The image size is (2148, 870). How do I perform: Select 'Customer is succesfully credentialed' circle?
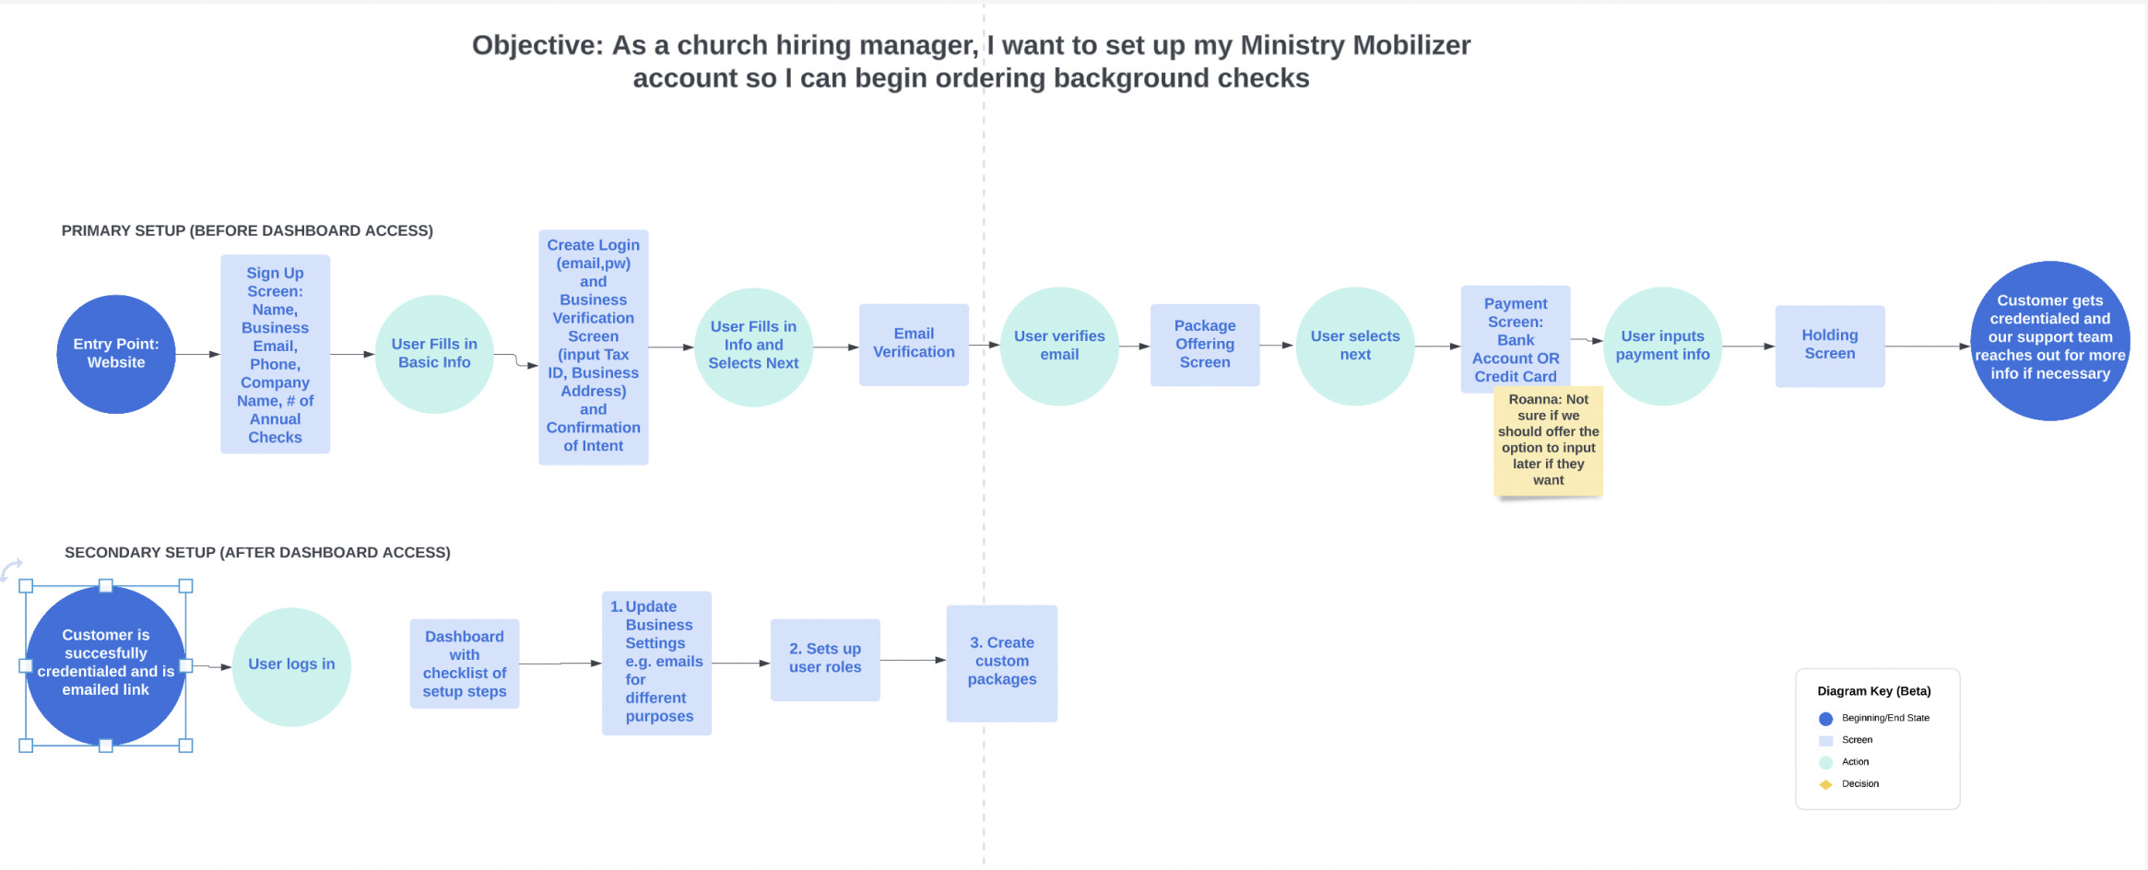click(x=106, y=665)
